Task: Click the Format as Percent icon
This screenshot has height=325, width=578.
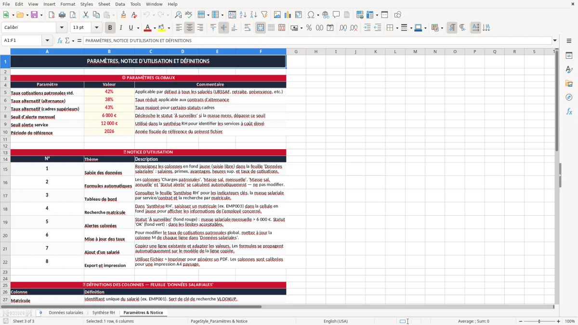Action: pyautogui.click(x=309, y=28)
